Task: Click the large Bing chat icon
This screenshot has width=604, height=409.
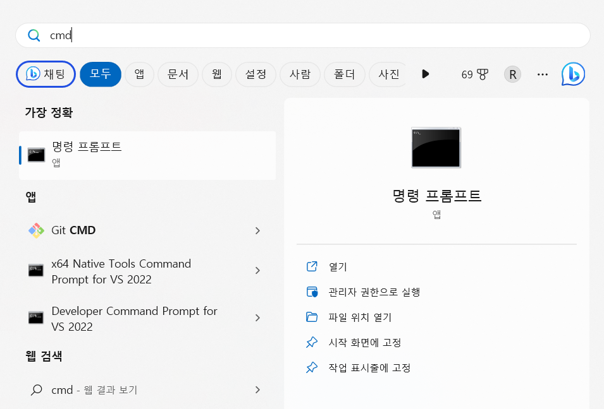Action: [x=573, y=74]
